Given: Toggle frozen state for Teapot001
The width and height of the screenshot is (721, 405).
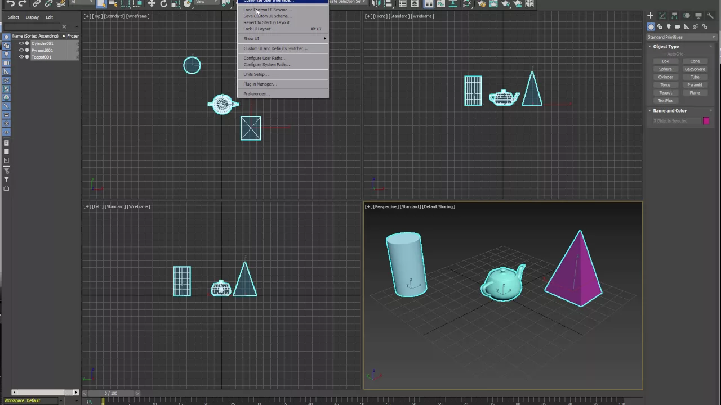Looking at the screenshot, I should coord(77,57).
